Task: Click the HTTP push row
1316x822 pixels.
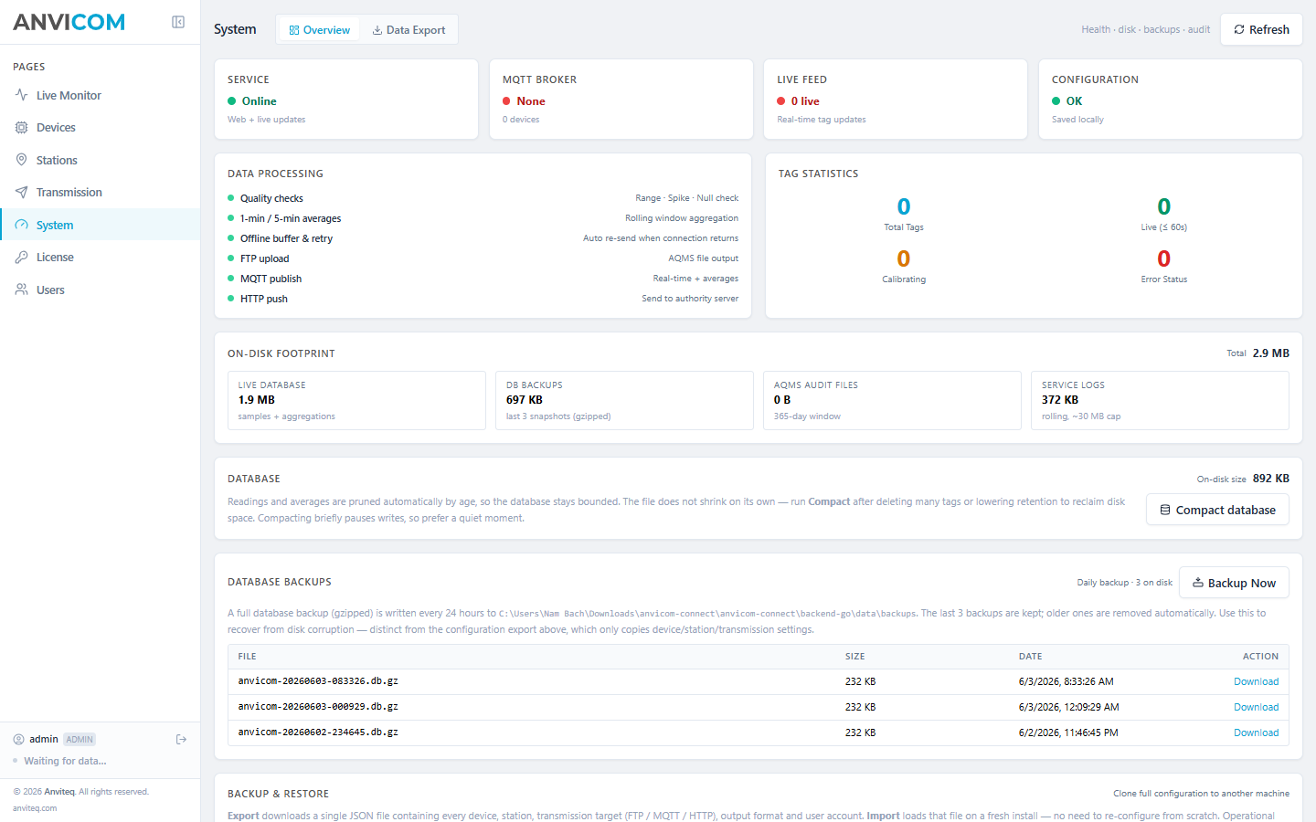Action: coord(483,299)
